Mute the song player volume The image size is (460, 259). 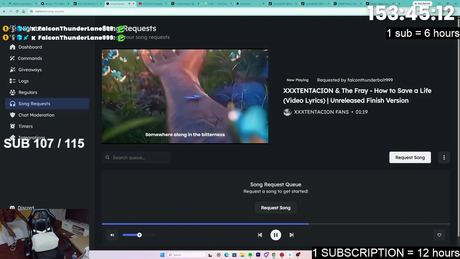click(x=112, y=235)
